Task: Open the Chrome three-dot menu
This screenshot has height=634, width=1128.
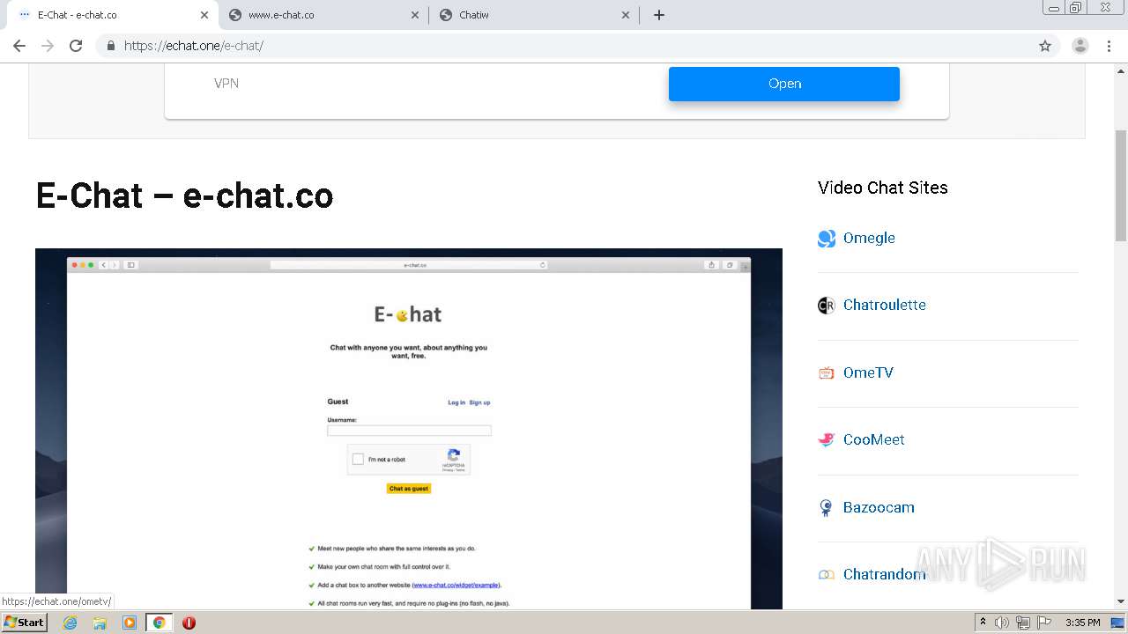Action: click(x=1109, y=46)
